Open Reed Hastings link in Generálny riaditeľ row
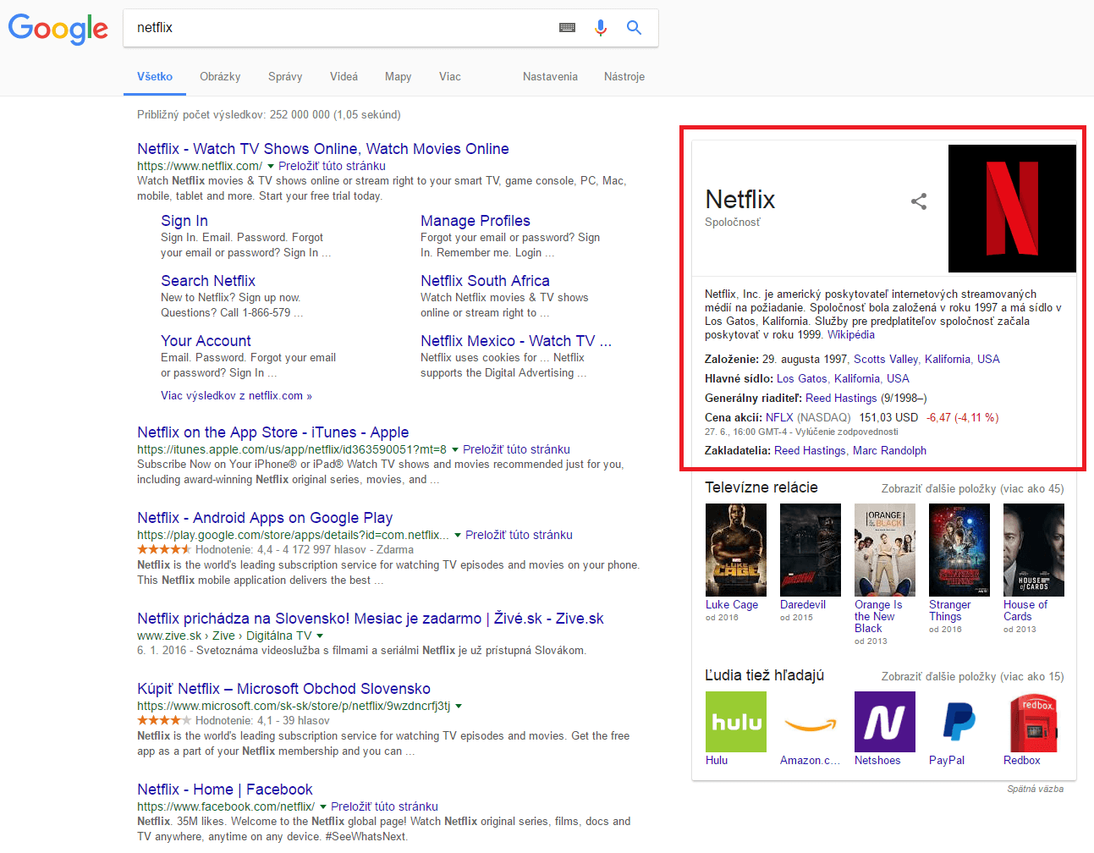This screenshot has height=853, width=1094. tap(841, 398)
